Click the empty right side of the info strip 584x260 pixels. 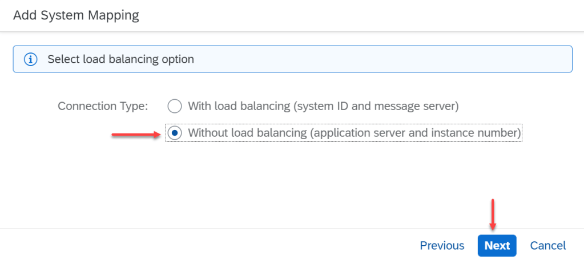(400, 59)
